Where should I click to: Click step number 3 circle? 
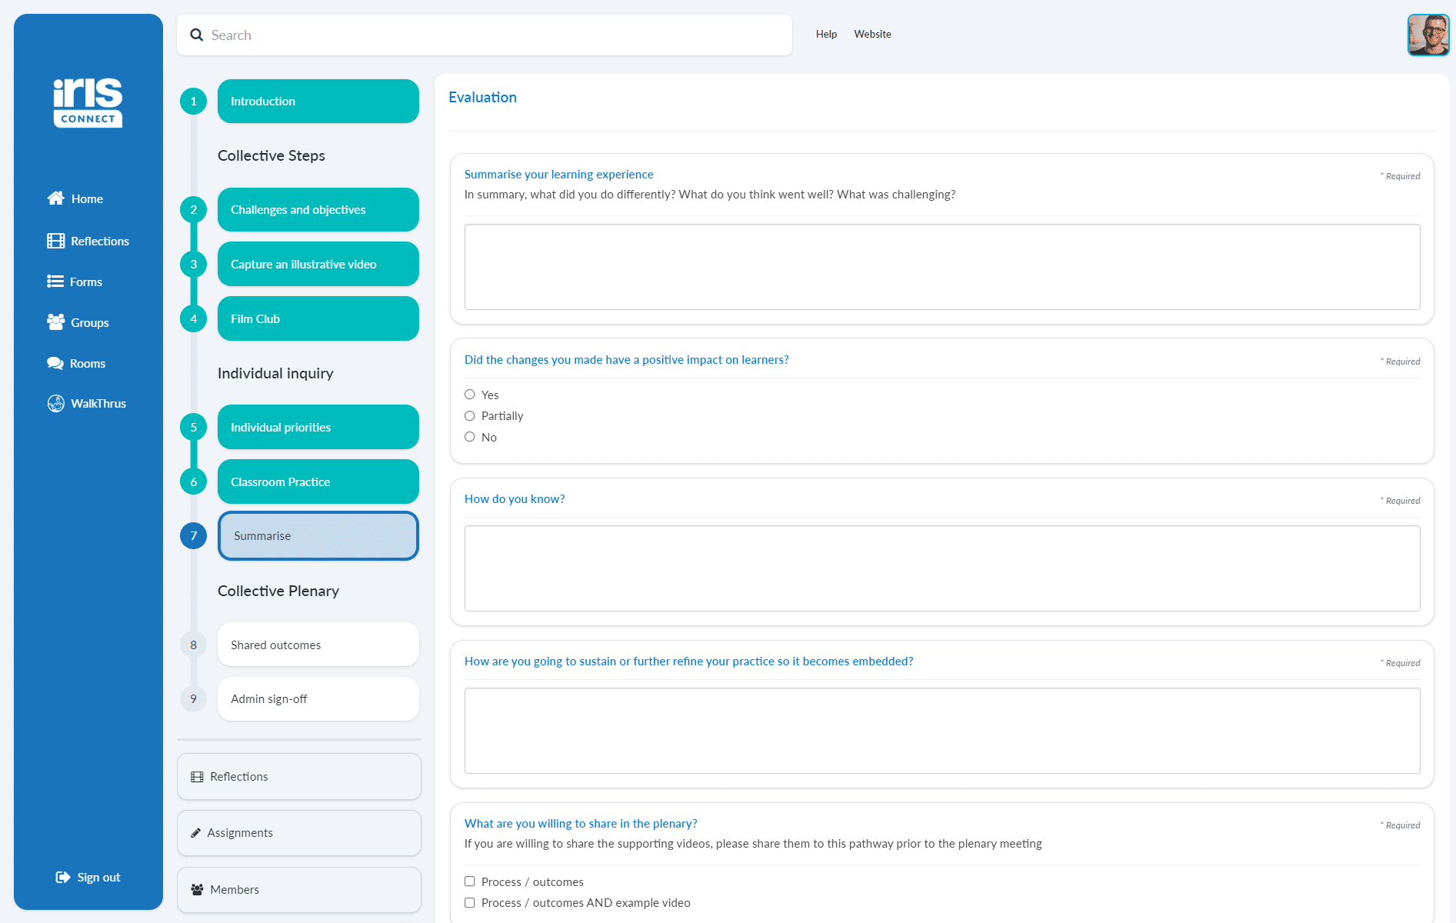pyautogui.click(x=193, y=264)
